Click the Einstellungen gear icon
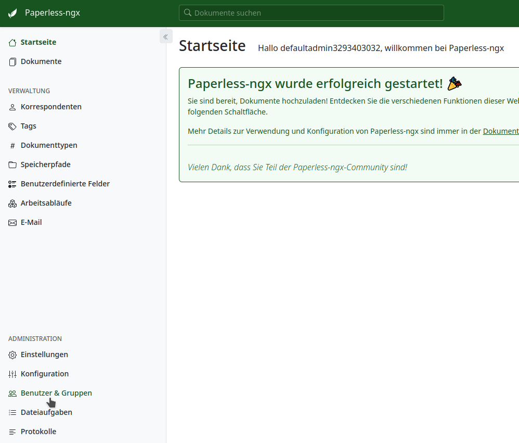This screenshot has width=519, height=443. click(x=12, y=355)
